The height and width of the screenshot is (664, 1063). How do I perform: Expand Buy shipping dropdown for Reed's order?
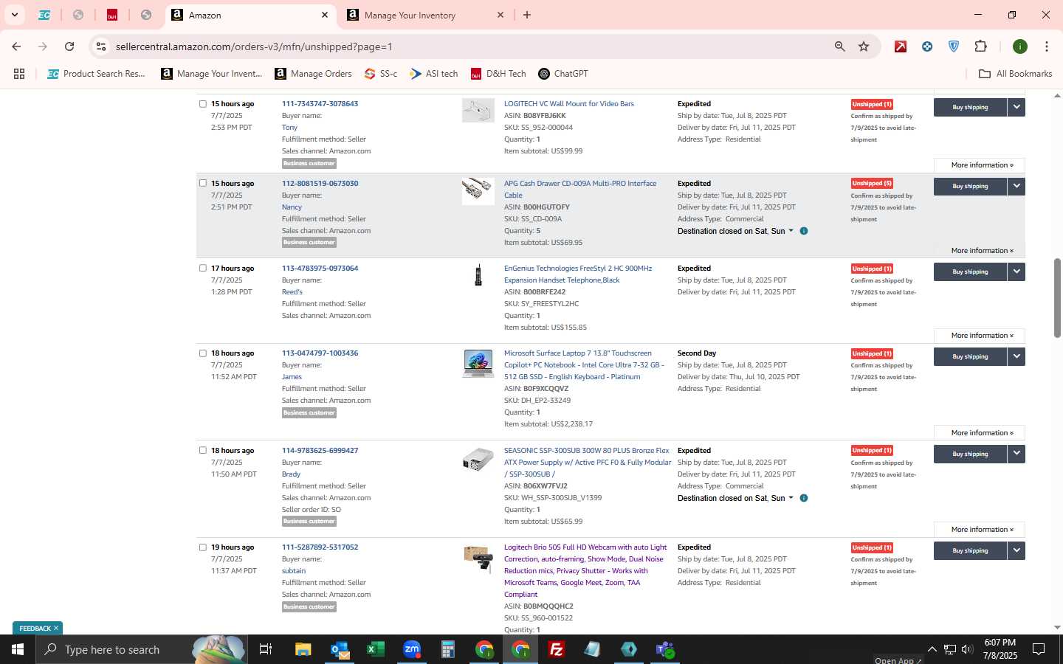pyautogui.click(x=1016, y=272)
